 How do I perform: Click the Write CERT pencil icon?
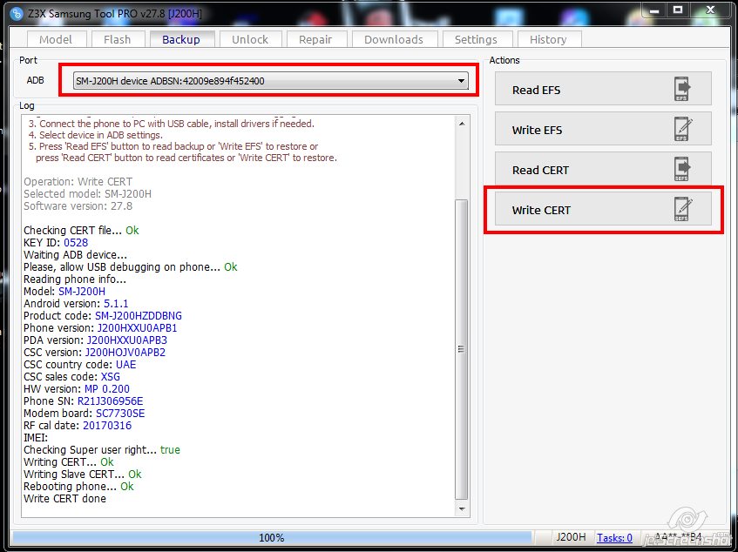[x=683, y=209]
